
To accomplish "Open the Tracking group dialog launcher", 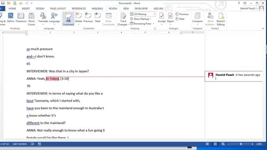I will tap(155, 29).
